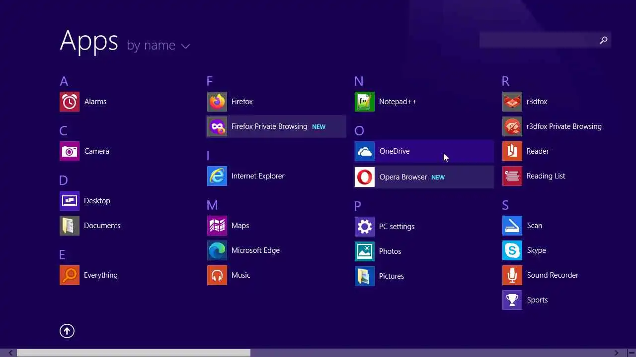Open the 'by name' sort dropdown
The width and height of the screenshot is (636, 357).
pyautogui.click(x=158, y=45)
